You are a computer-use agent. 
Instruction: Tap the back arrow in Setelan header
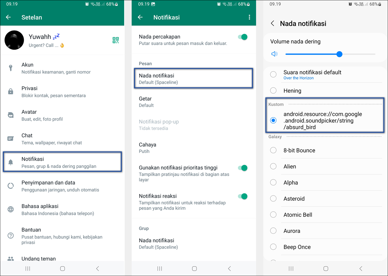pyautogui.click(x=8, y=17)
